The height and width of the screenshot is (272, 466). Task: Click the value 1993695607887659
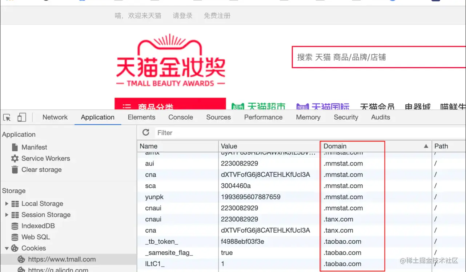[x=251, y=197]
